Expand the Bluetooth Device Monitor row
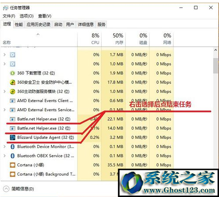Viewport: 219px width, 197px height. [x=4, y=147]
